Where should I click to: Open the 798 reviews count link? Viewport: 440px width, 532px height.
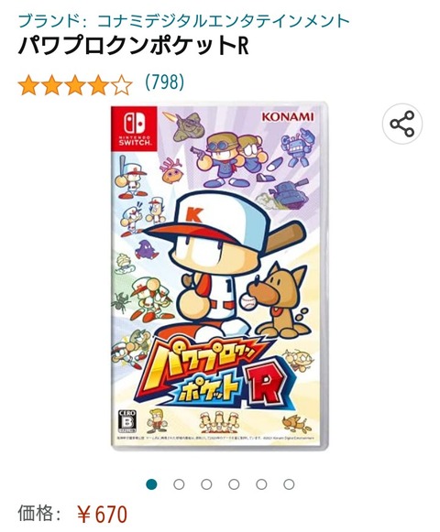pyautogui.click(x=165, y=81)
